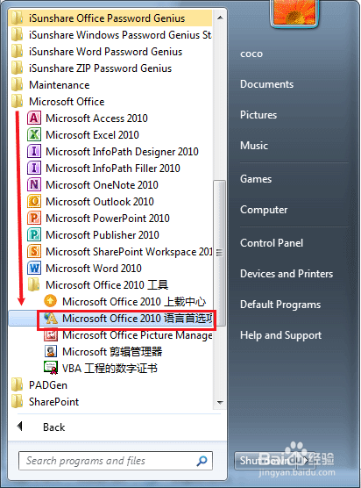Open Microsoft Word 2010 icon
361x488 pixels.
(x=34, y=268)
